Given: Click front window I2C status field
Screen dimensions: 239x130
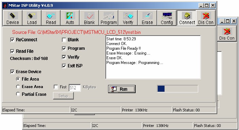Looking at the screenshot, I should [x=96, y=110].
